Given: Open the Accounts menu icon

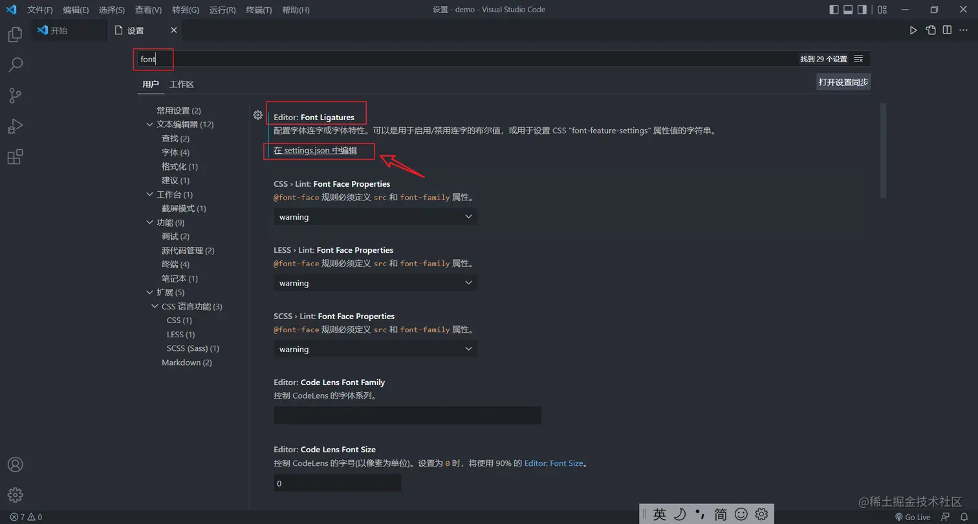Looking at the screenshot, I should pyautogui.click(x=15, y=465).
